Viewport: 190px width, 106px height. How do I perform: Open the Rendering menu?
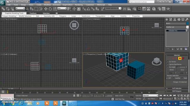point(79,5)
